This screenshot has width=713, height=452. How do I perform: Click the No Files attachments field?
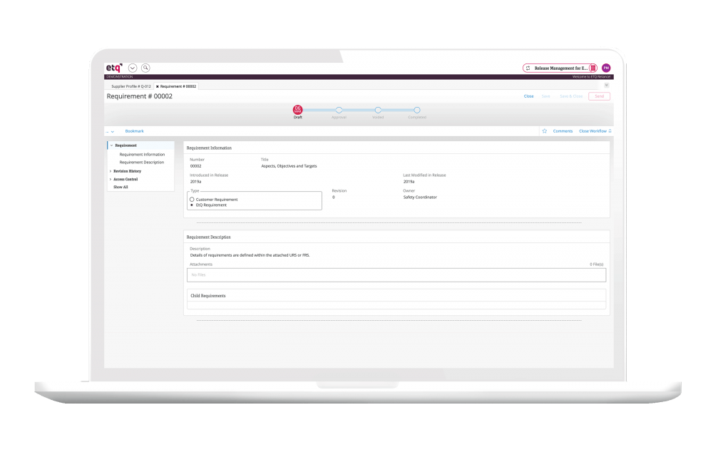point(396,274)
